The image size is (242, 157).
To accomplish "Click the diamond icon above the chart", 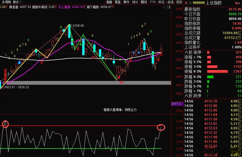I will click(164, 7).
